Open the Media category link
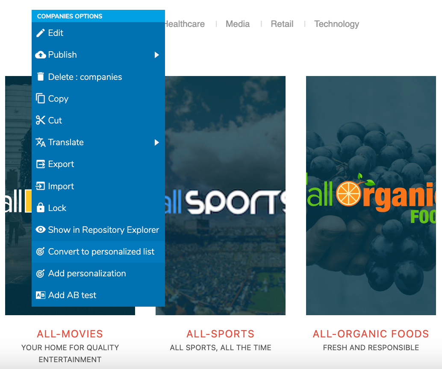Image resolution: width=442 pixels, height=369 pixels. (238, 24)
